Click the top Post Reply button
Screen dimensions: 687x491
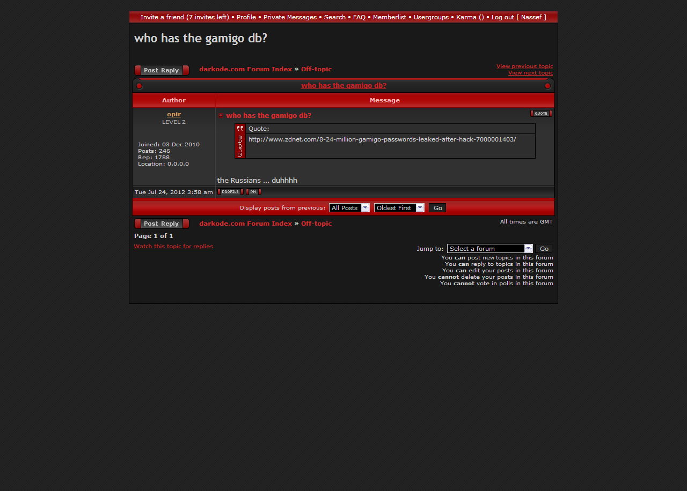[x=162, y=70]
